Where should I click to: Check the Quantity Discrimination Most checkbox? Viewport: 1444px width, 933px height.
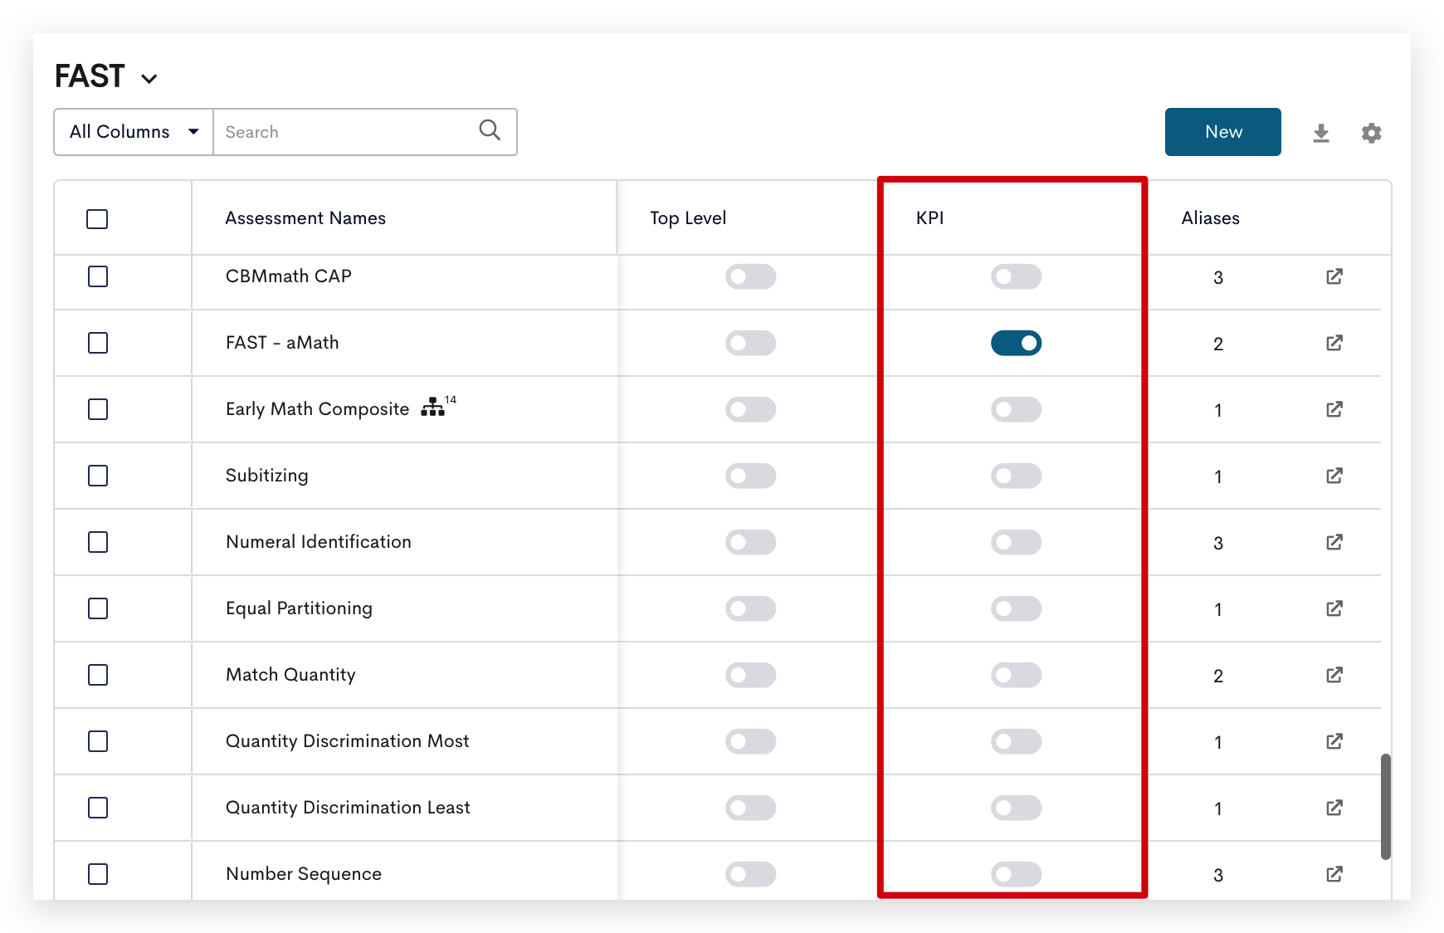pos(98,741)
